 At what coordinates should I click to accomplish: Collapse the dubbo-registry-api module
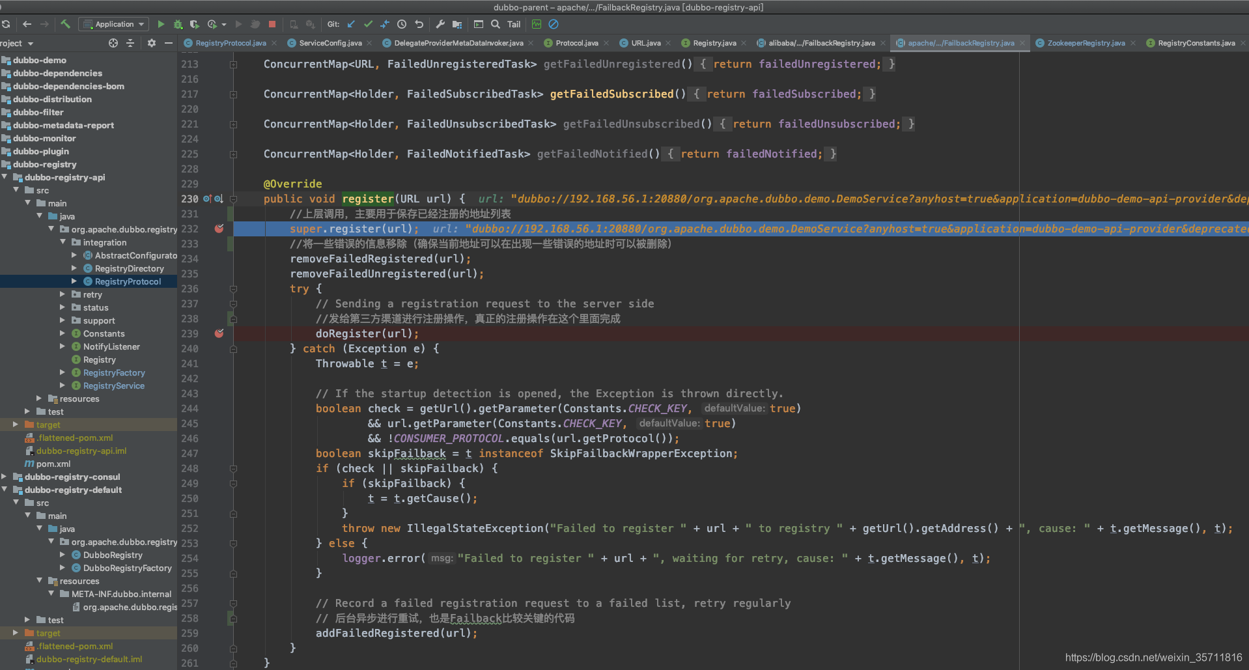click(x=5, y=177)
